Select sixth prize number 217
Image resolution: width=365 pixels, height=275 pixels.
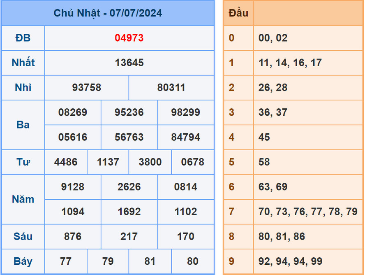tap(129, 236)
